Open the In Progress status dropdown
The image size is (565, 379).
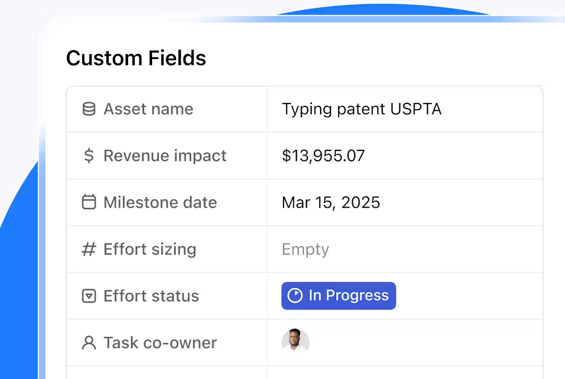click(339, 296)
